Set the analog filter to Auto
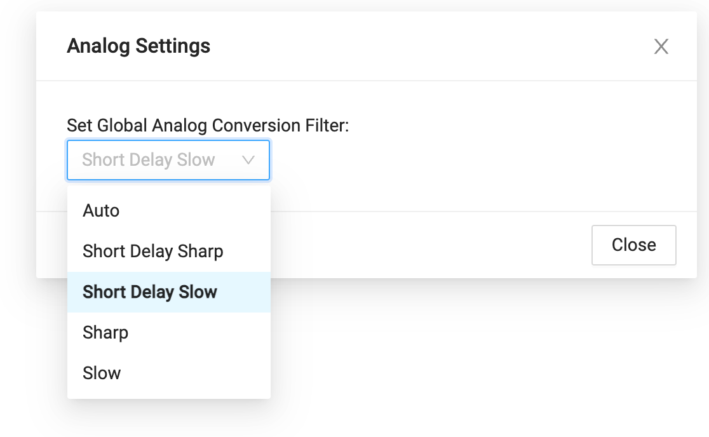709x437 pixels. pyautogui.click(x=102, y=211)
